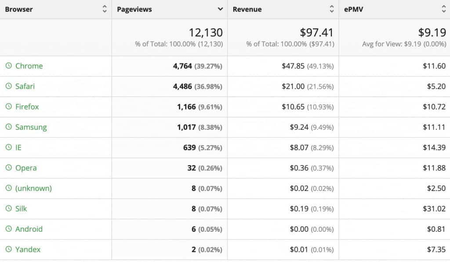450x262 pixels.
Task: Select the history icon next to Firefox
Action: click(x=10, y=107)
